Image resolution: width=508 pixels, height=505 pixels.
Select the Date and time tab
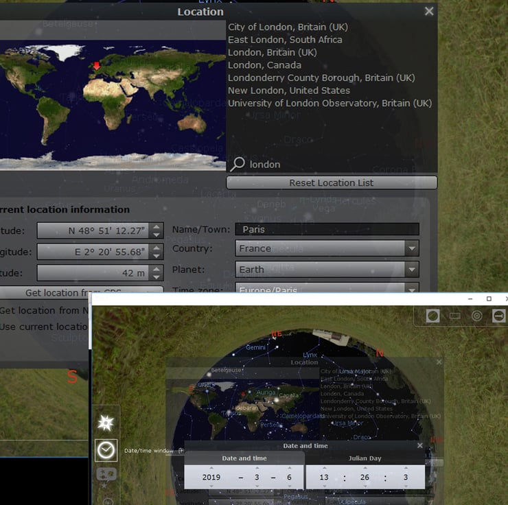coord(244,458)
